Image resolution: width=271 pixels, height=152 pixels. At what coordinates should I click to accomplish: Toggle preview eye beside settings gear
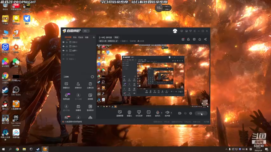point(185,113)
